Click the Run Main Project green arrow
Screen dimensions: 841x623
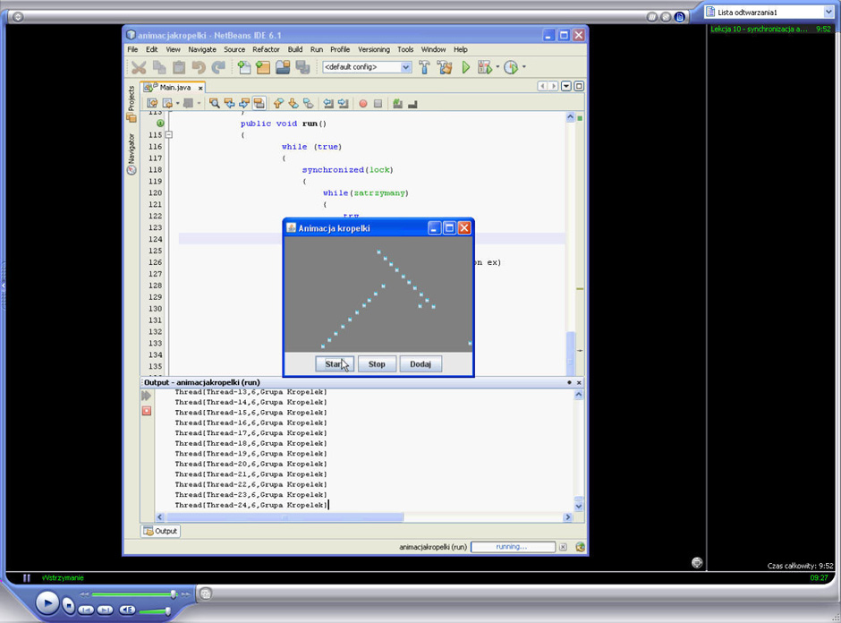[x=465, y=67]
